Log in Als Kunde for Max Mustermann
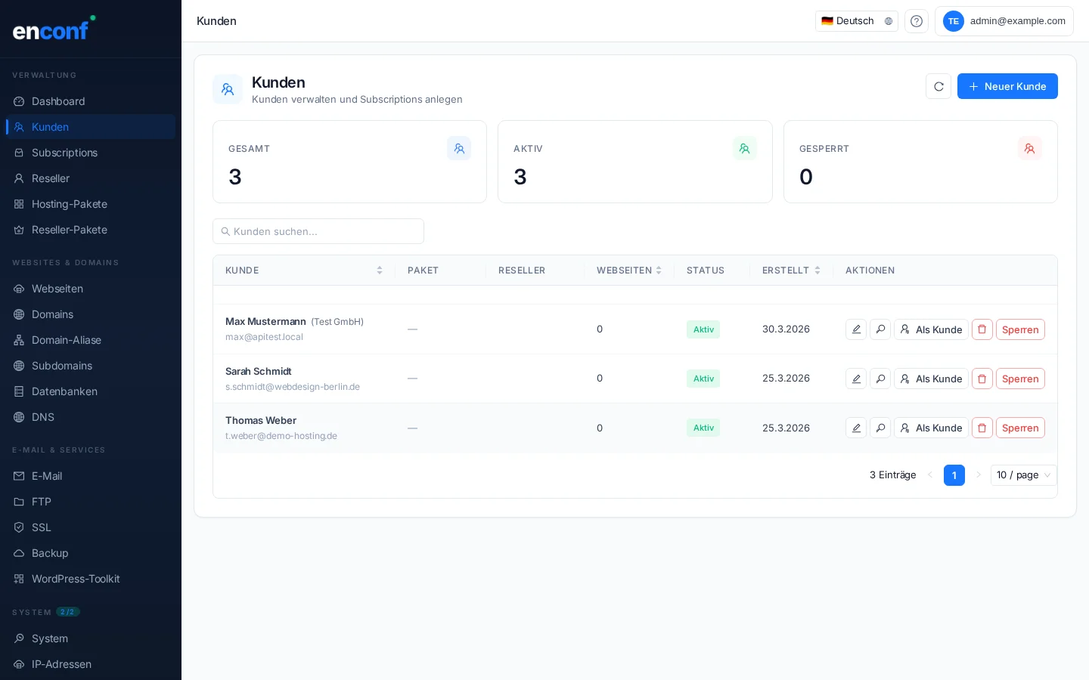 click(x=931, y=329)
